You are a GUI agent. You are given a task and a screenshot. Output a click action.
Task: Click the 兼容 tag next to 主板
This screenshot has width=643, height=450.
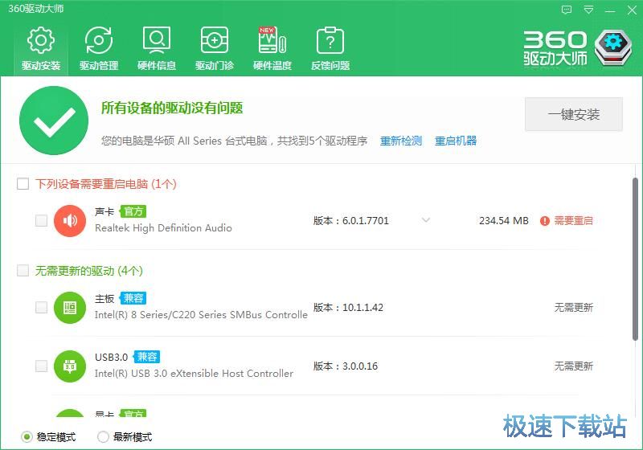click(133, 298)
